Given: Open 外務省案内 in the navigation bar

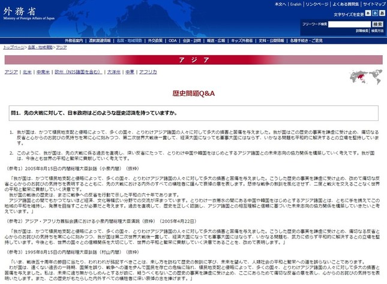Looking at the screenshot, I should [x=74, y=41].
